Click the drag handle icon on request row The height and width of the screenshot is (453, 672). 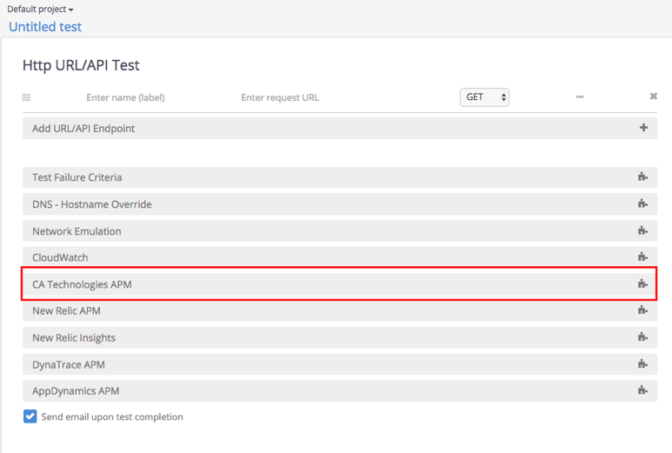(26, 97)
